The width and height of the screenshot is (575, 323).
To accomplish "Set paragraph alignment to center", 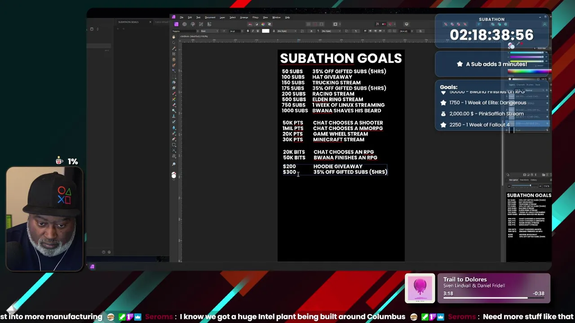I will 370,31.
